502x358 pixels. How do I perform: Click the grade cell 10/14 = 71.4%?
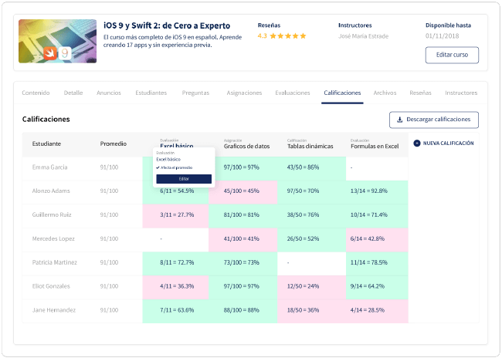[377, 214]
